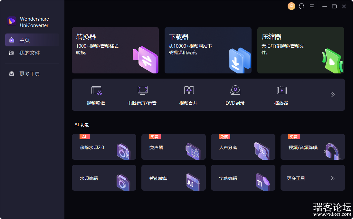Viewport: 353px width, 219px height.
Task: Expand the 更多工具 card in AI section
Action: [x=312, y=178]
